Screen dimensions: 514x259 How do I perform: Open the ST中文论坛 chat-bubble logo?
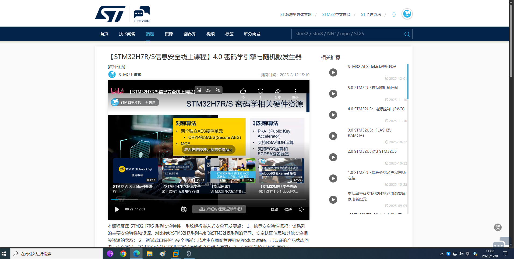click(142, 14)
